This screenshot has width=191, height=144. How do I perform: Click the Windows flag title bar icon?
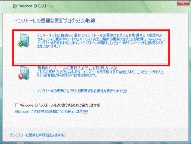(x=15, y=6)
